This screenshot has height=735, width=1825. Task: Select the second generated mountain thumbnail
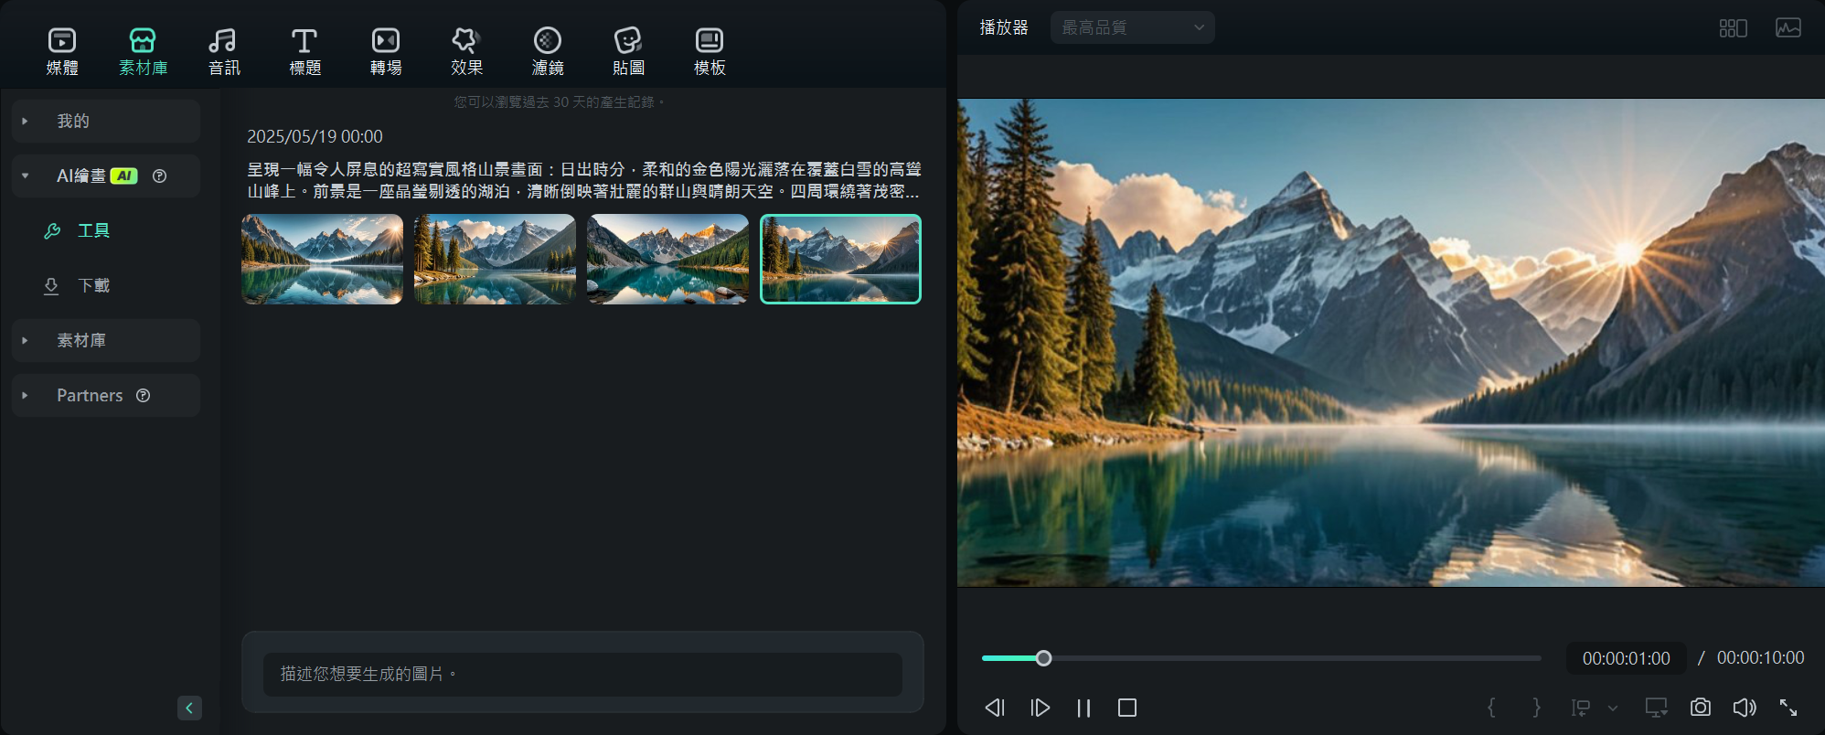(495, 259)
